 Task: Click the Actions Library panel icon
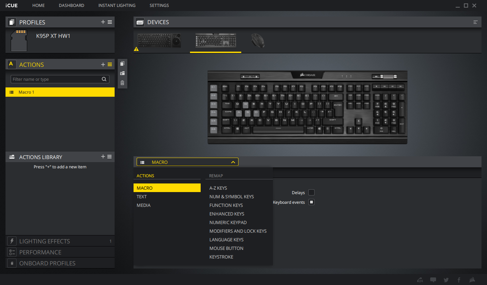coord(12,157)
